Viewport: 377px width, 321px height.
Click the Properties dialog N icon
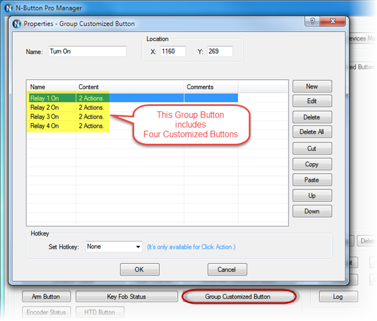click(x=17, y=24)
